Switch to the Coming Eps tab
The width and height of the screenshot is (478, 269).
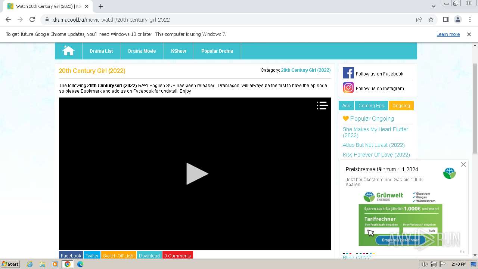click(x=371, y=106)
